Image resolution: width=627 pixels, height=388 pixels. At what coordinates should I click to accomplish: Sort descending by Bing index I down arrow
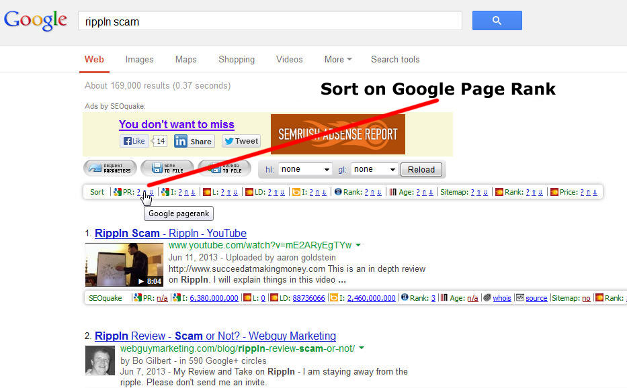[325, 192]
